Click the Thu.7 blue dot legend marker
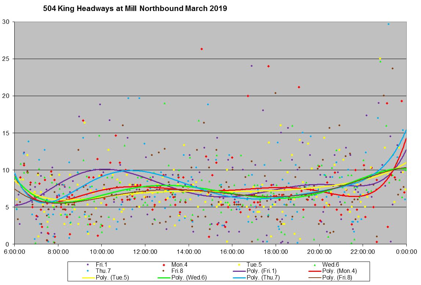Viewport: 421px width, 285px height. tap(87, 271)
